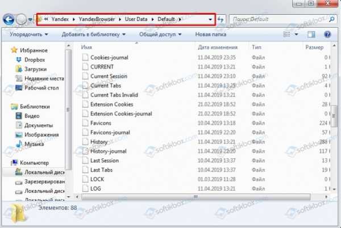Select the Current Session file
Screen dimensions: 341x228
pyautogui.click(x=109, y=76)
